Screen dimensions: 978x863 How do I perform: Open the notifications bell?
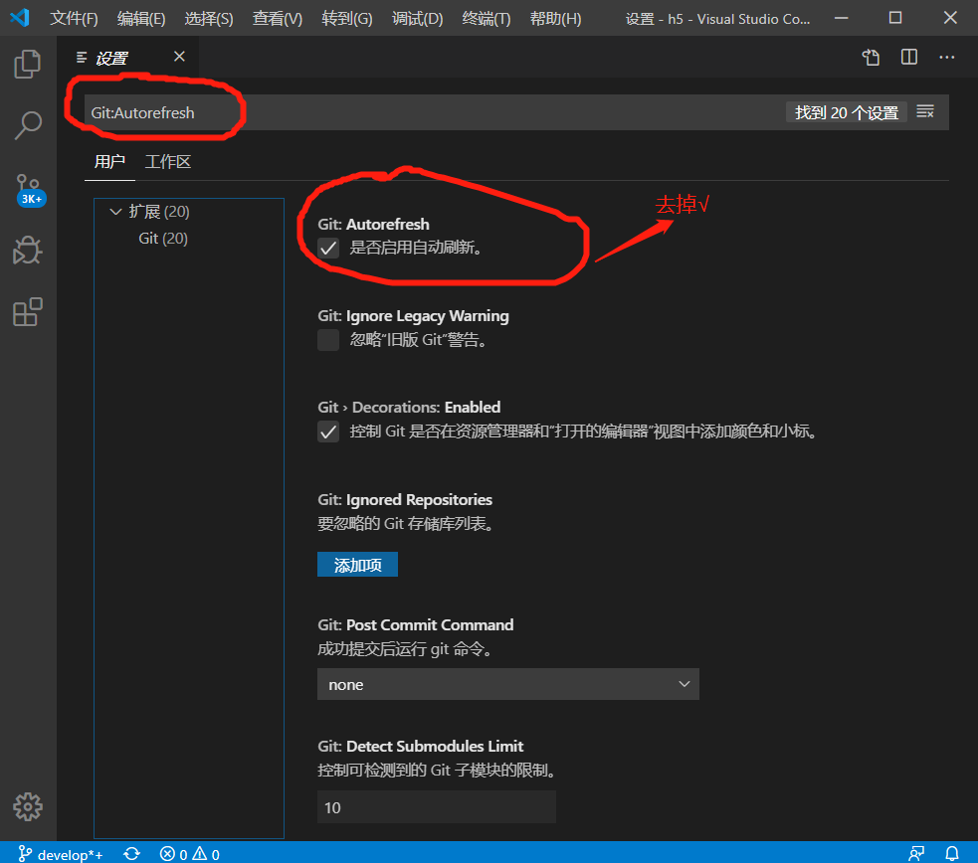(952, 854)
